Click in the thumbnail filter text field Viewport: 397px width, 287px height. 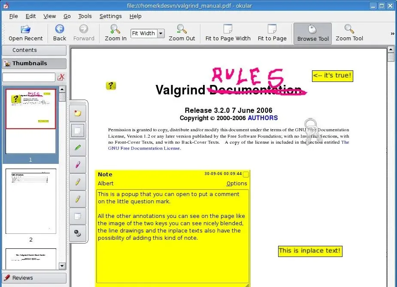(29, 77)
